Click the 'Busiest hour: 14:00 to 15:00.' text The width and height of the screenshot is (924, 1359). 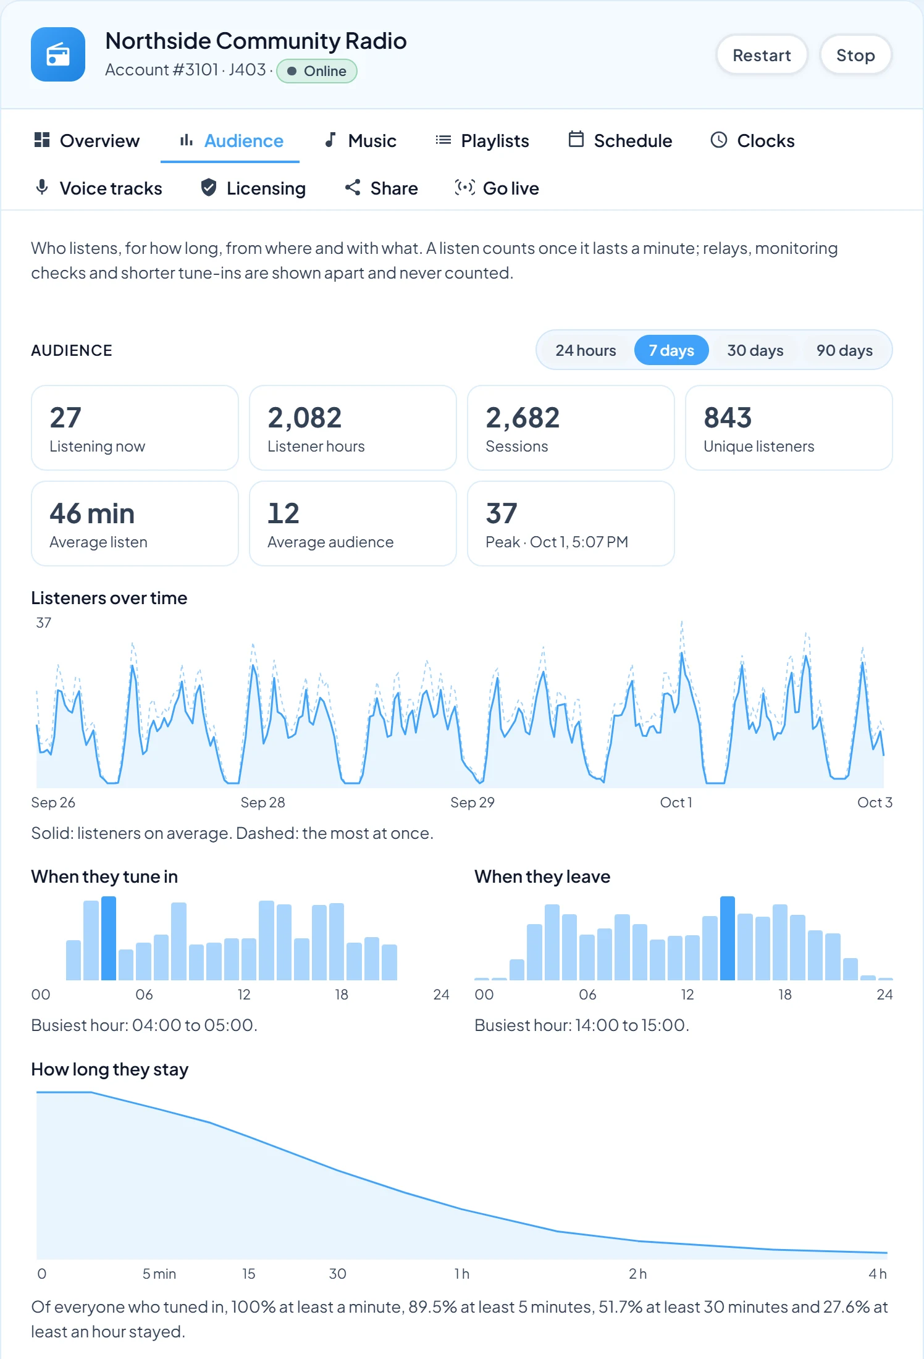582,1025
